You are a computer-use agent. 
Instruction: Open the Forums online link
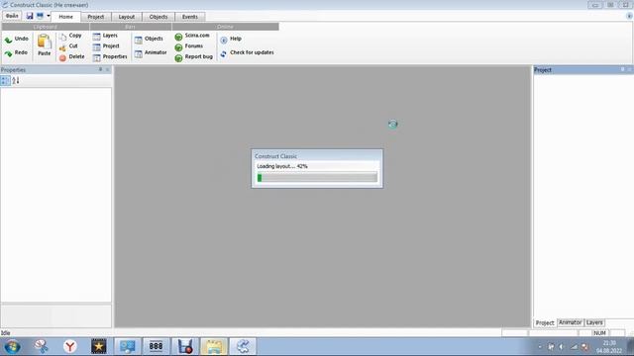[x=189, y=46]
